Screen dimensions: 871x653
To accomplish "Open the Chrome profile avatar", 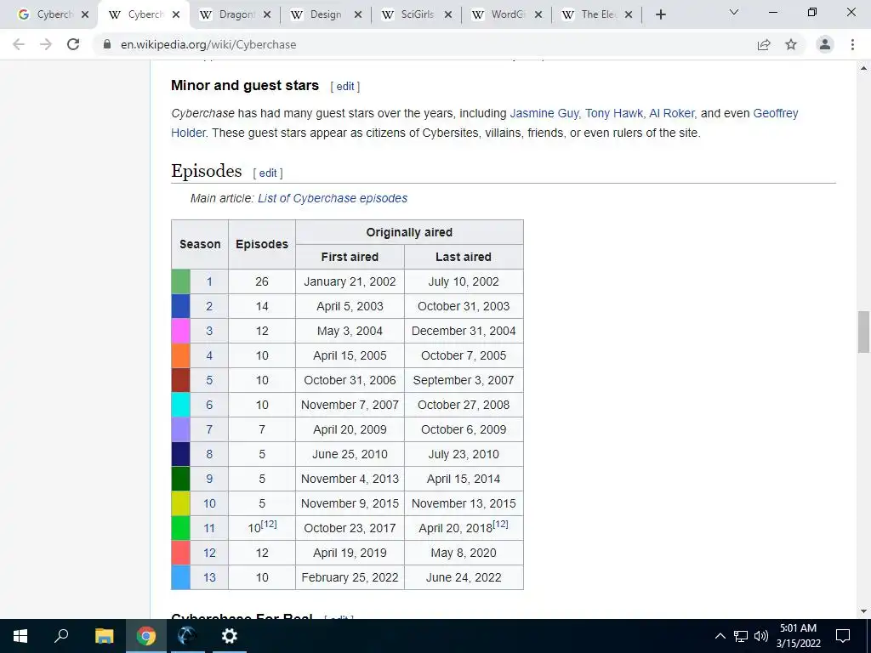I will coord(825,44).
